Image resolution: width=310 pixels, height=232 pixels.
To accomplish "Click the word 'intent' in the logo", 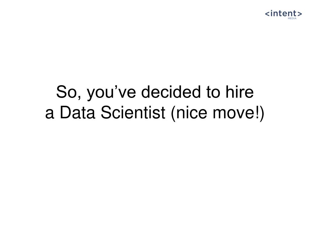I will (x=284, y=13).
